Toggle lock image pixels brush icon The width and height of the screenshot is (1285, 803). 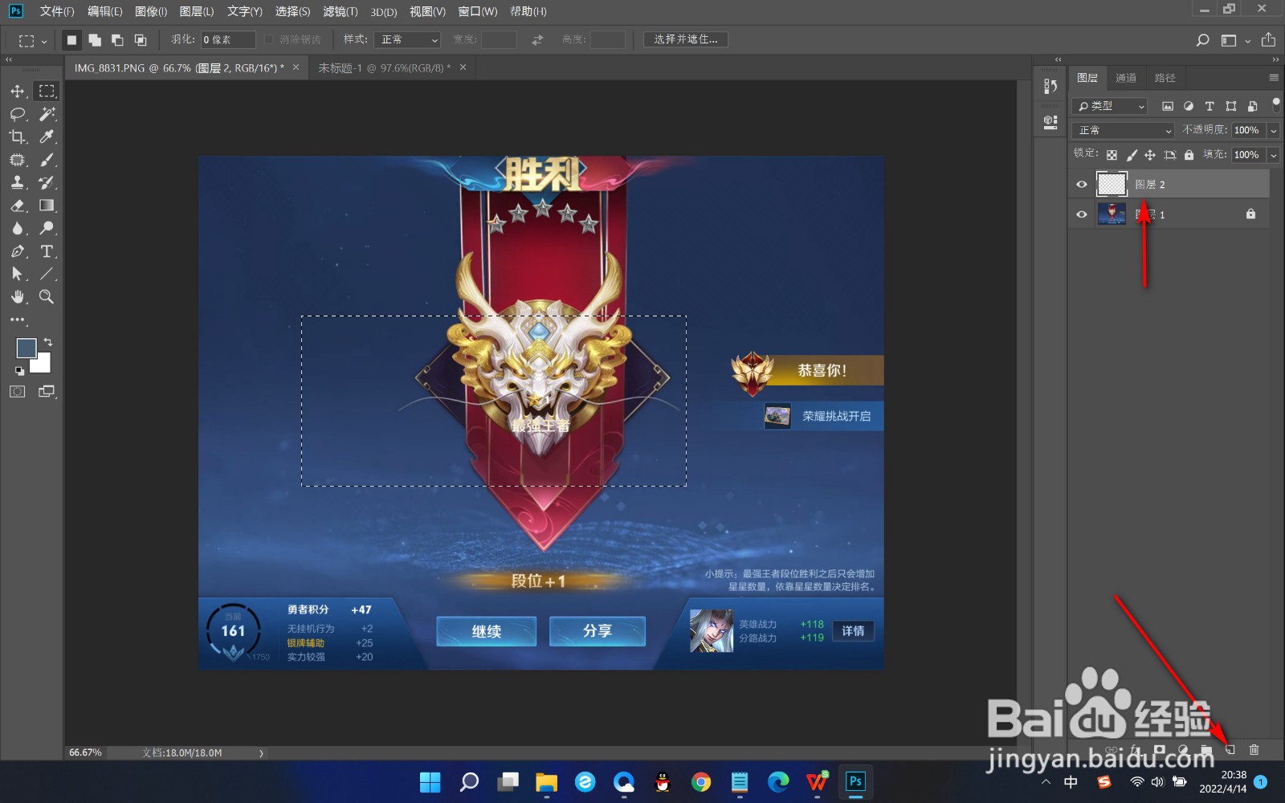click(1132, 155)
